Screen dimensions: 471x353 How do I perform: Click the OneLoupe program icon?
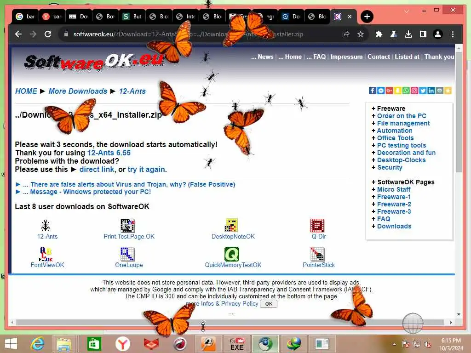point(128,254)
